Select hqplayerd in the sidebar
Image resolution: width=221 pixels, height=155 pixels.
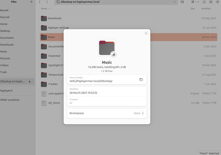6,90
